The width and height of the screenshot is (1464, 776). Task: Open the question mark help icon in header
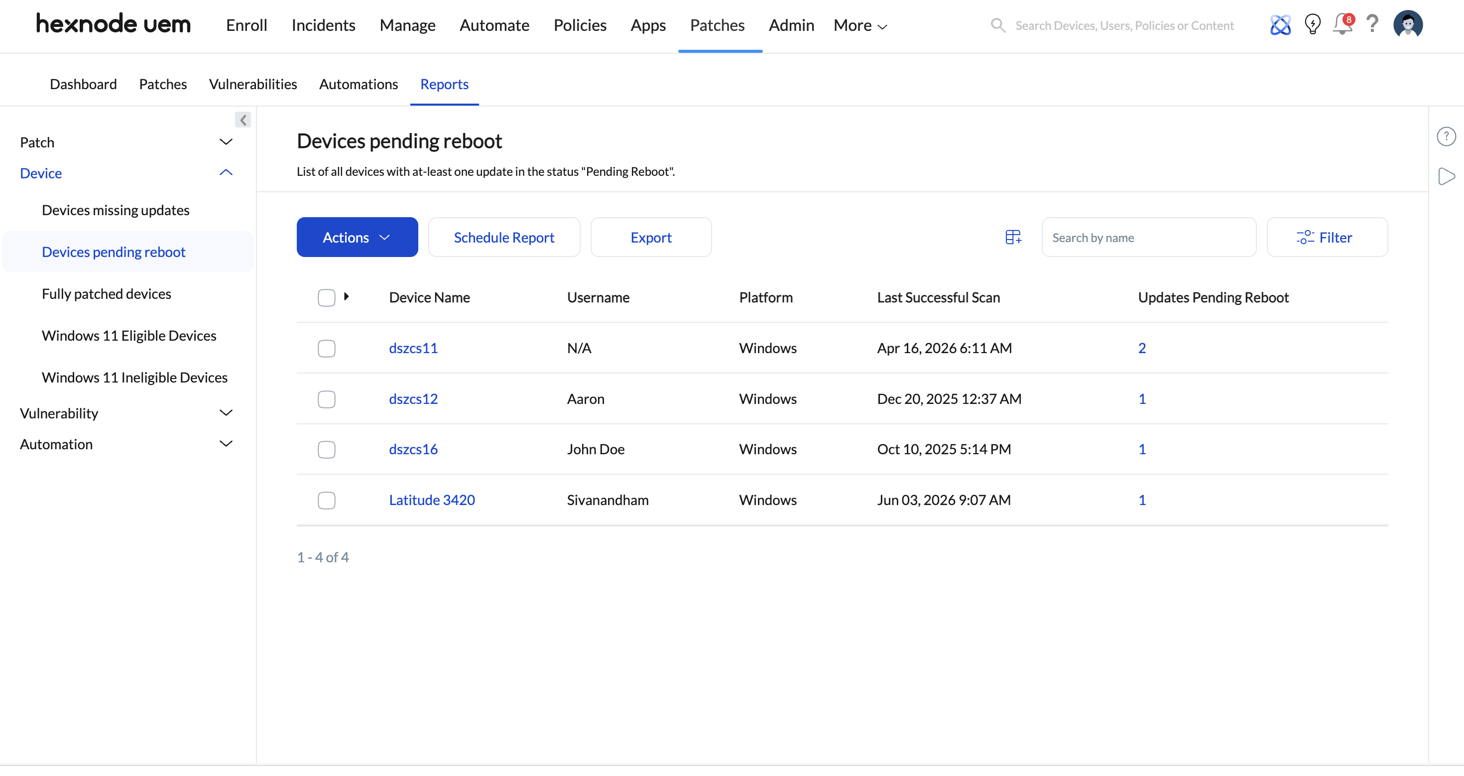point(1372,24)
